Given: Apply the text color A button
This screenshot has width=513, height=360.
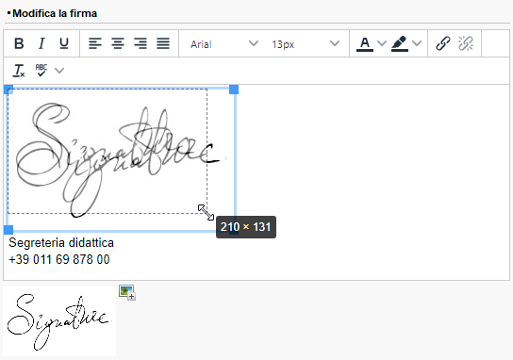Looking at the screenshot, I should coord(365,43).
